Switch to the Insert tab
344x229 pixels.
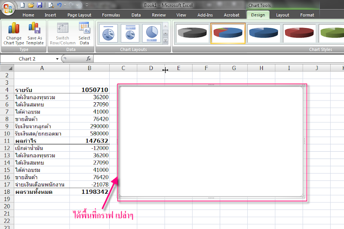click(50, 15)
